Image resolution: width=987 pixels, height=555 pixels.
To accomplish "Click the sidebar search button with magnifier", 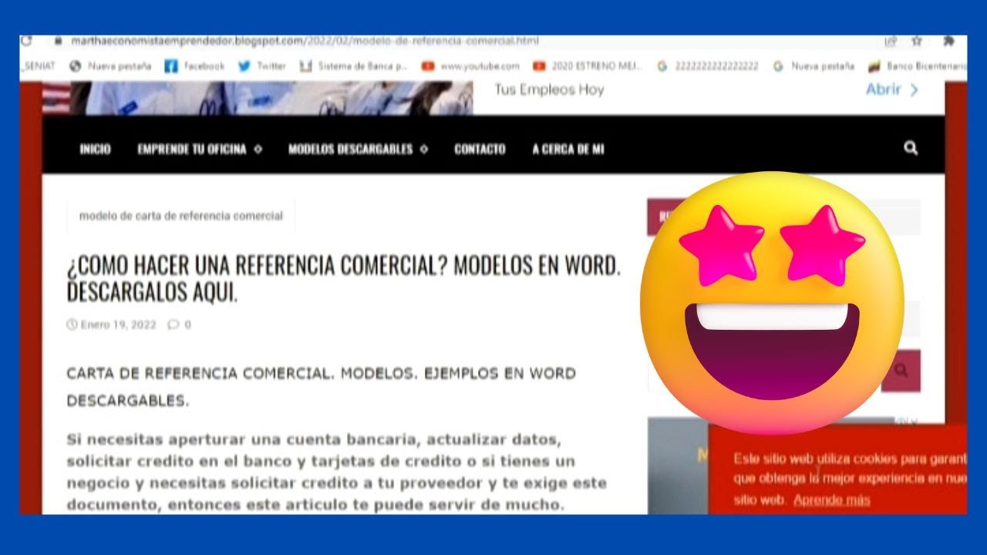I will coord(901,371).
